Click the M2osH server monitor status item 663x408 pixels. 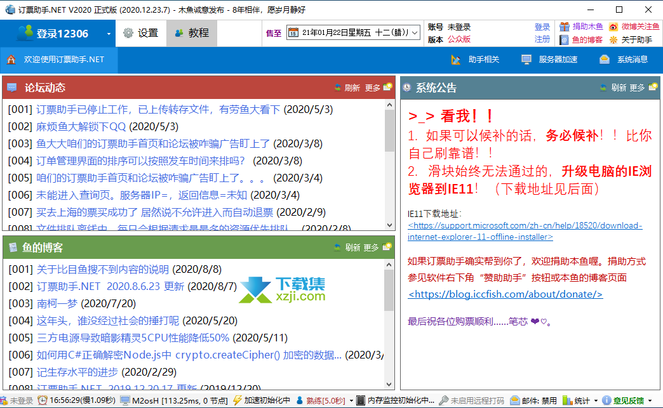tap(174, 400)
